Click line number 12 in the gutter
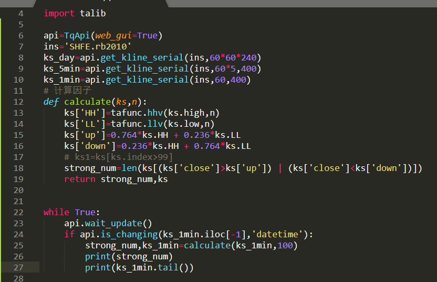This screenshot has height=282, width=437. click(18, 102)
